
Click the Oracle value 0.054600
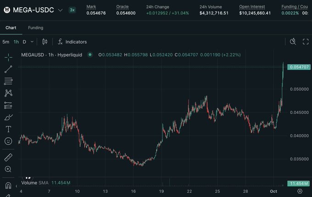[126, 13]
